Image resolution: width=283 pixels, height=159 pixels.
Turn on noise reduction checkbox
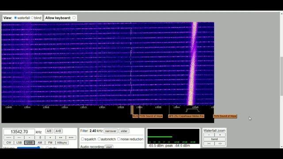(119, 139)
